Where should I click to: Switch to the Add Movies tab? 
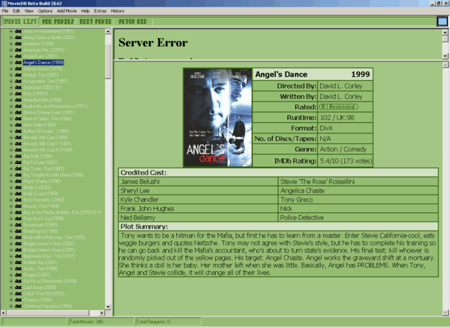pos(58,21)
